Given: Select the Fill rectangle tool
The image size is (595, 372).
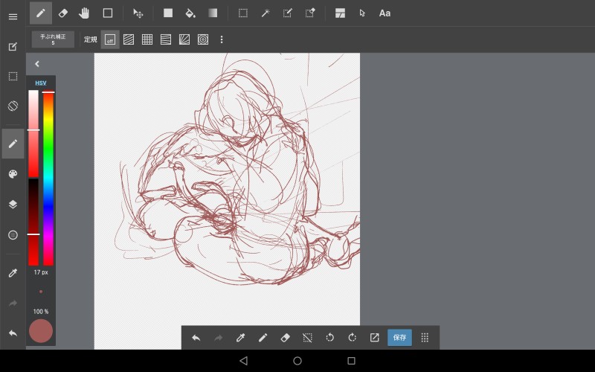Looking at the screenshot, I should coord(168,13).
